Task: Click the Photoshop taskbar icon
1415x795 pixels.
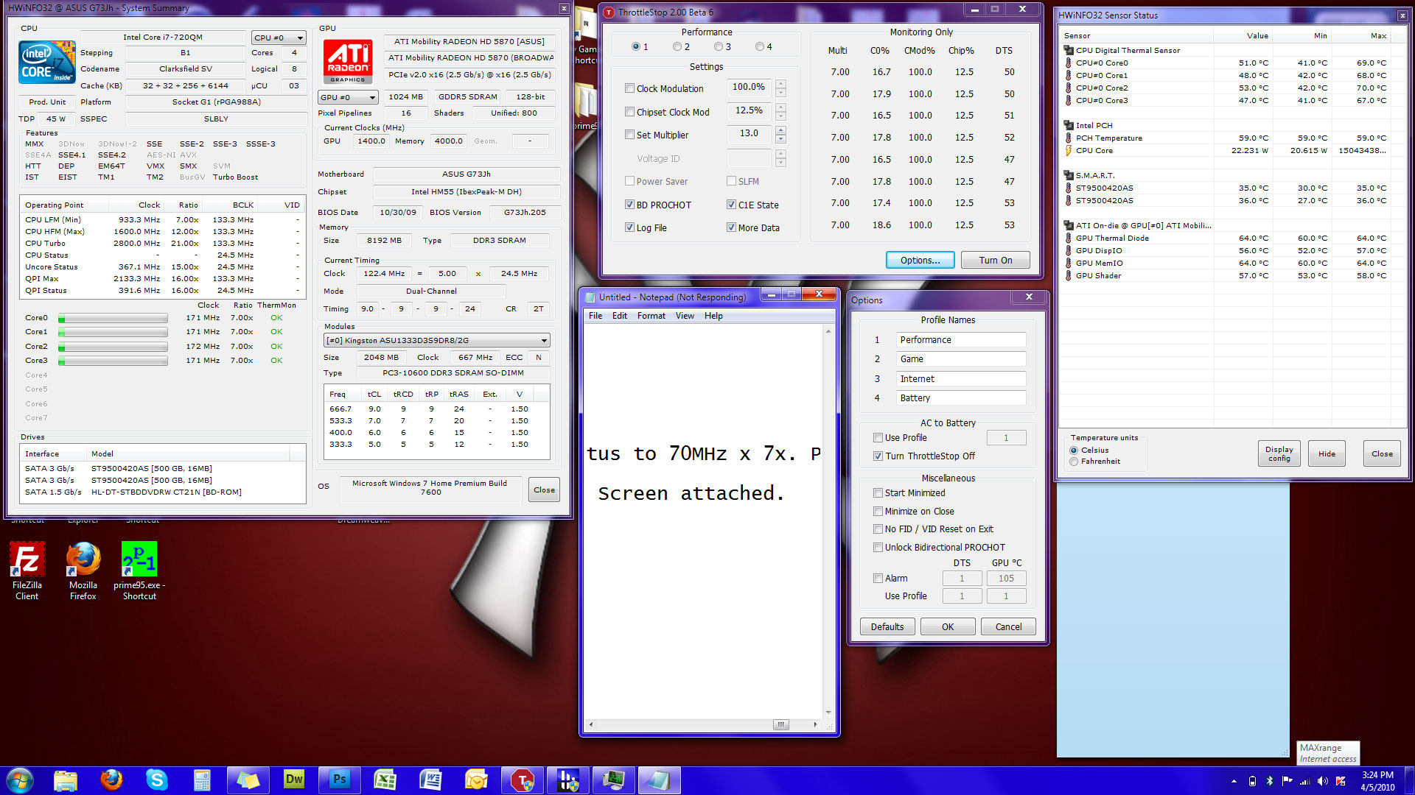Action: point(339,780)
